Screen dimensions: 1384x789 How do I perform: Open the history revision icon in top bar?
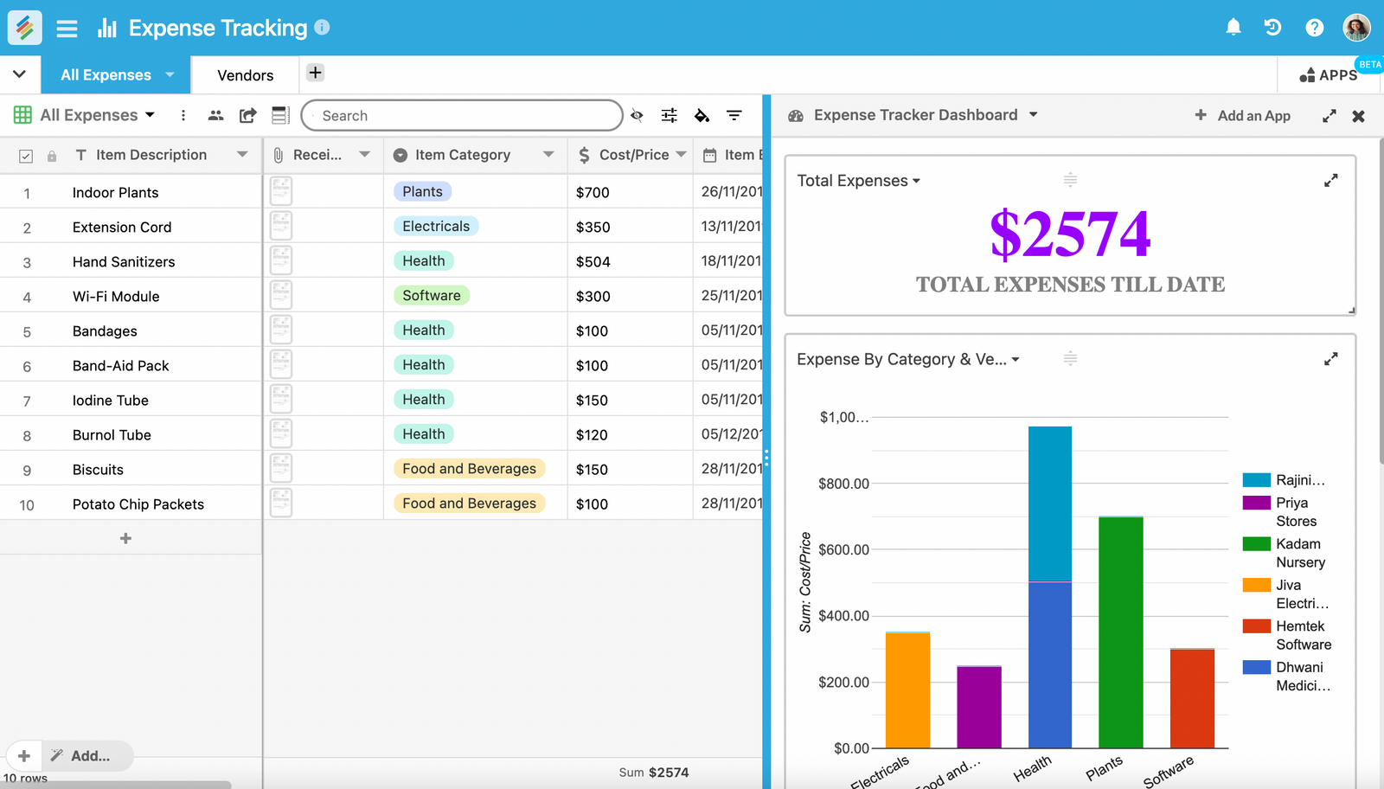click(x=1272, y=27)
